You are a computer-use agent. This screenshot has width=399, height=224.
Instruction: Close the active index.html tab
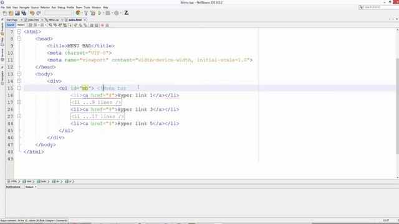[85, 20]
